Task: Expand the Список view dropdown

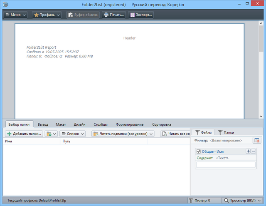Action: point(73,134)
